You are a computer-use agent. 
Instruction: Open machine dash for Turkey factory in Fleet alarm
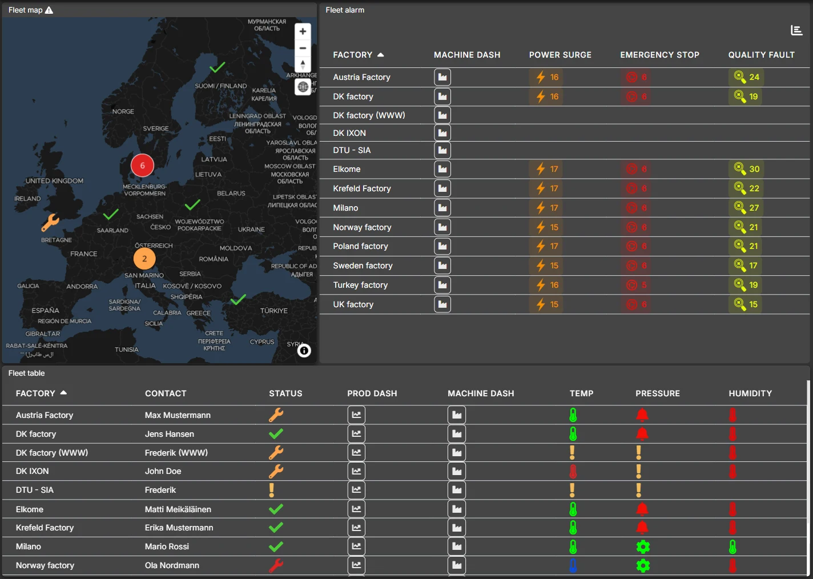[442, 285]
